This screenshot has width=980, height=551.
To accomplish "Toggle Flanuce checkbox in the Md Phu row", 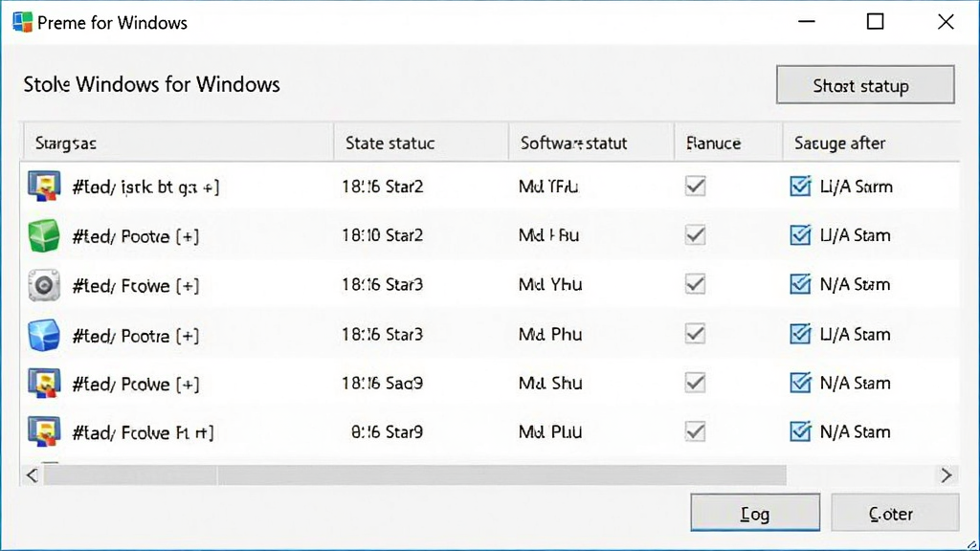I will [x=695, y=334].
